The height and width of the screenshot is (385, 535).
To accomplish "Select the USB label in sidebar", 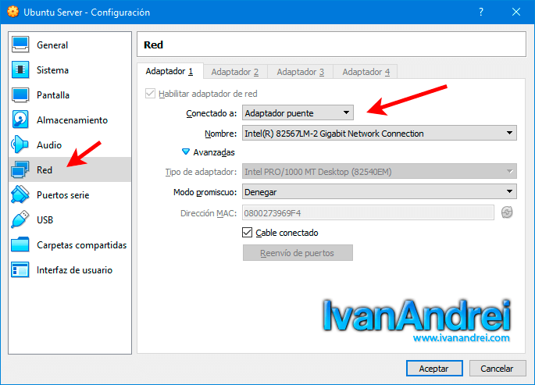I will pyautogui.click(x=45, y=219).
